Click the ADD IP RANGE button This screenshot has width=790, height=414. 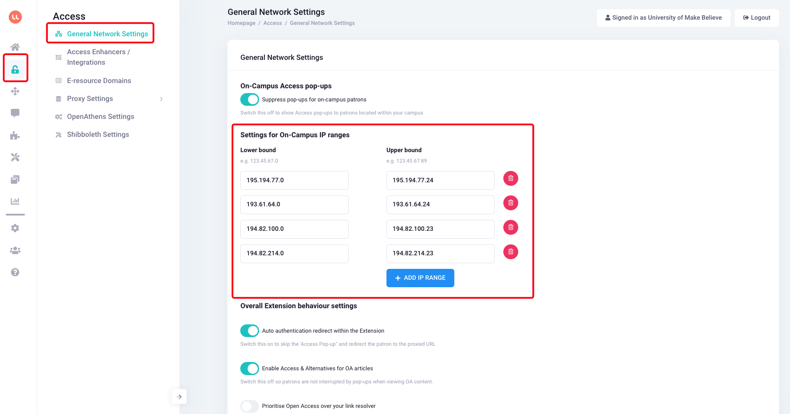coord(420,278)
